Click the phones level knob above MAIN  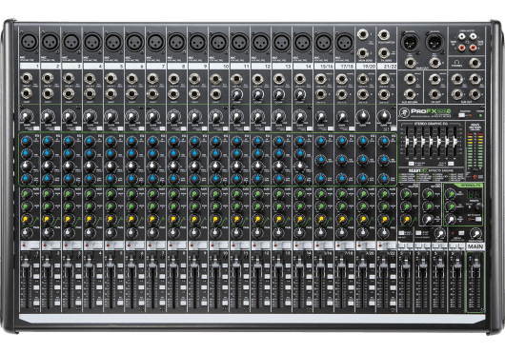475,233
